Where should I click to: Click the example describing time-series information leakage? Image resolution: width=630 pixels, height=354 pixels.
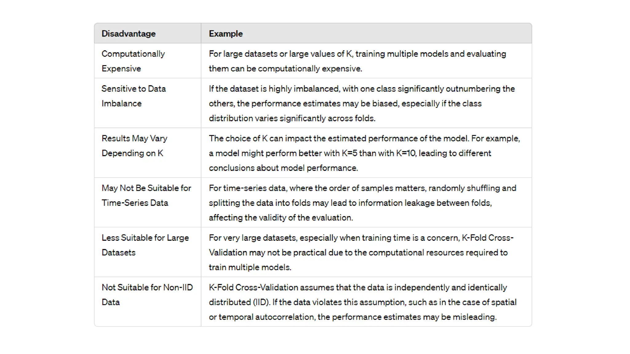tap(362, 203)
